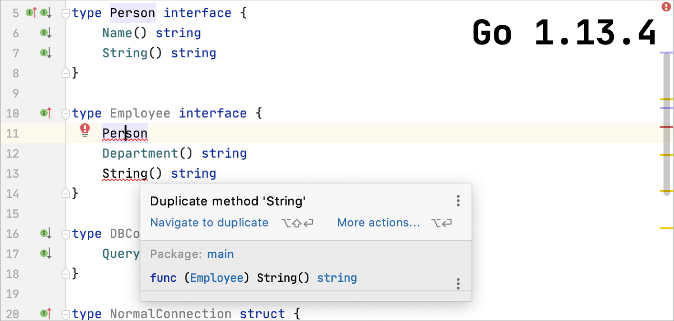Click the NormalConnection type name on line 20
Screen dimensions: 674x321
pos(171,314)
